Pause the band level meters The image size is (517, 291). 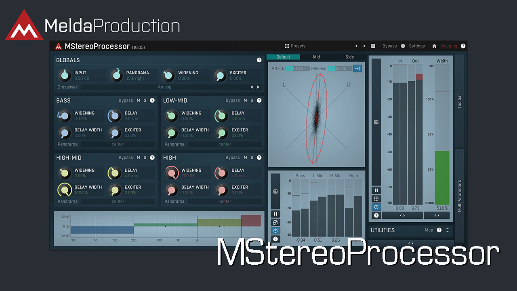tap(275, 214)
